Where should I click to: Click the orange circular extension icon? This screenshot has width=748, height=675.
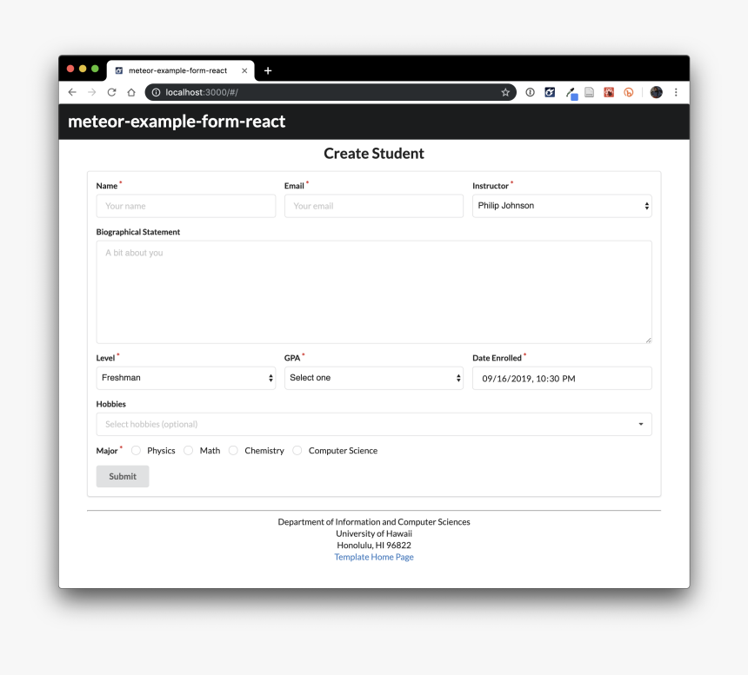pos(629,92)
